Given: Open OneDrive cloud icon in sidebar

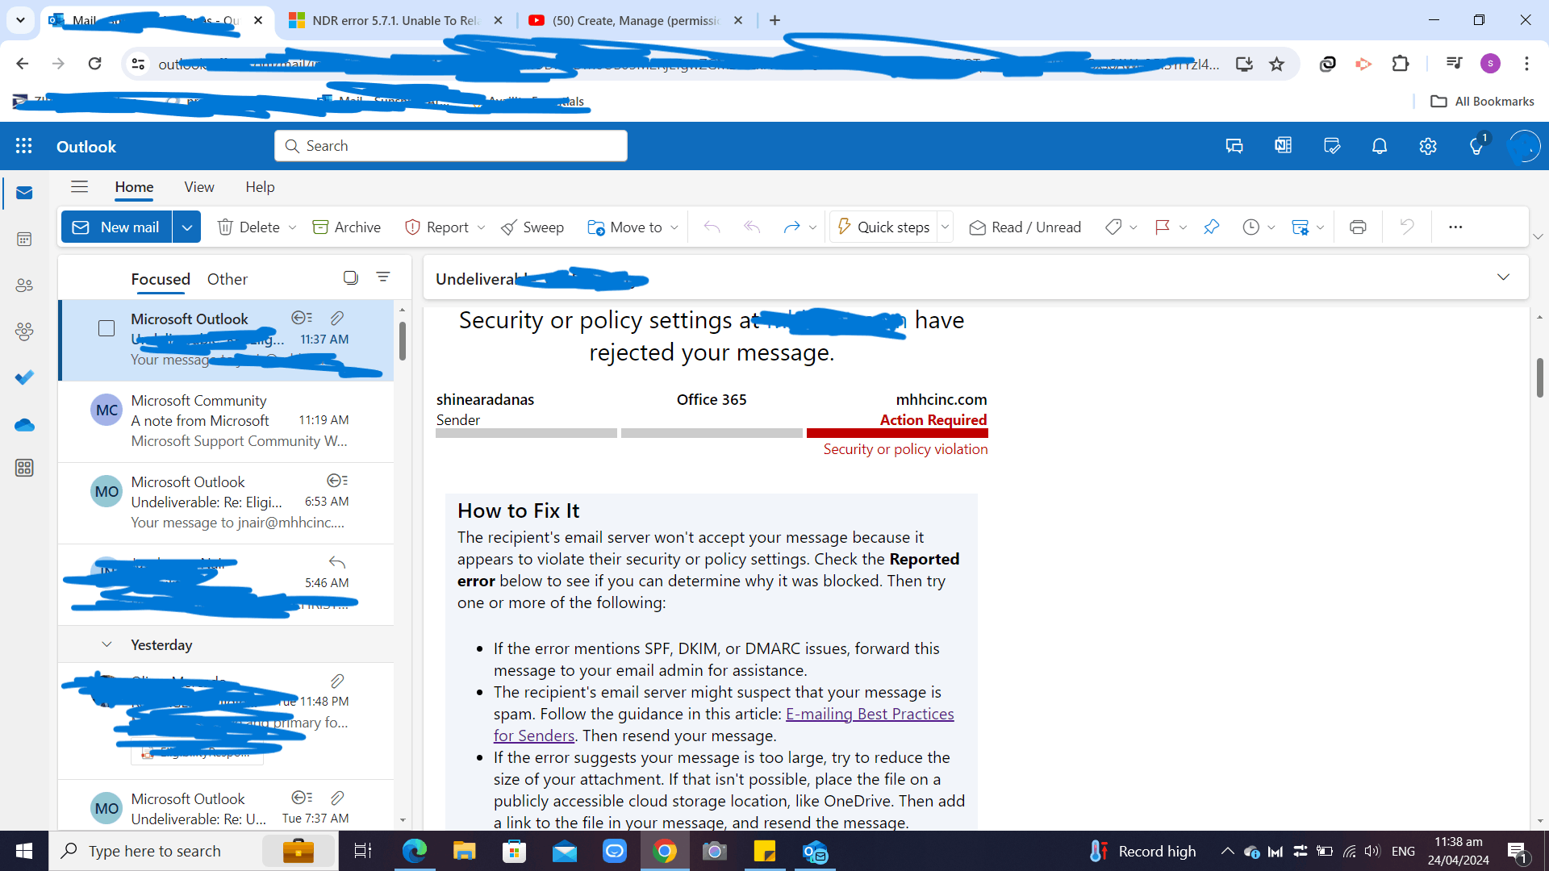Looking at the screenshot, I should [24, 425].
